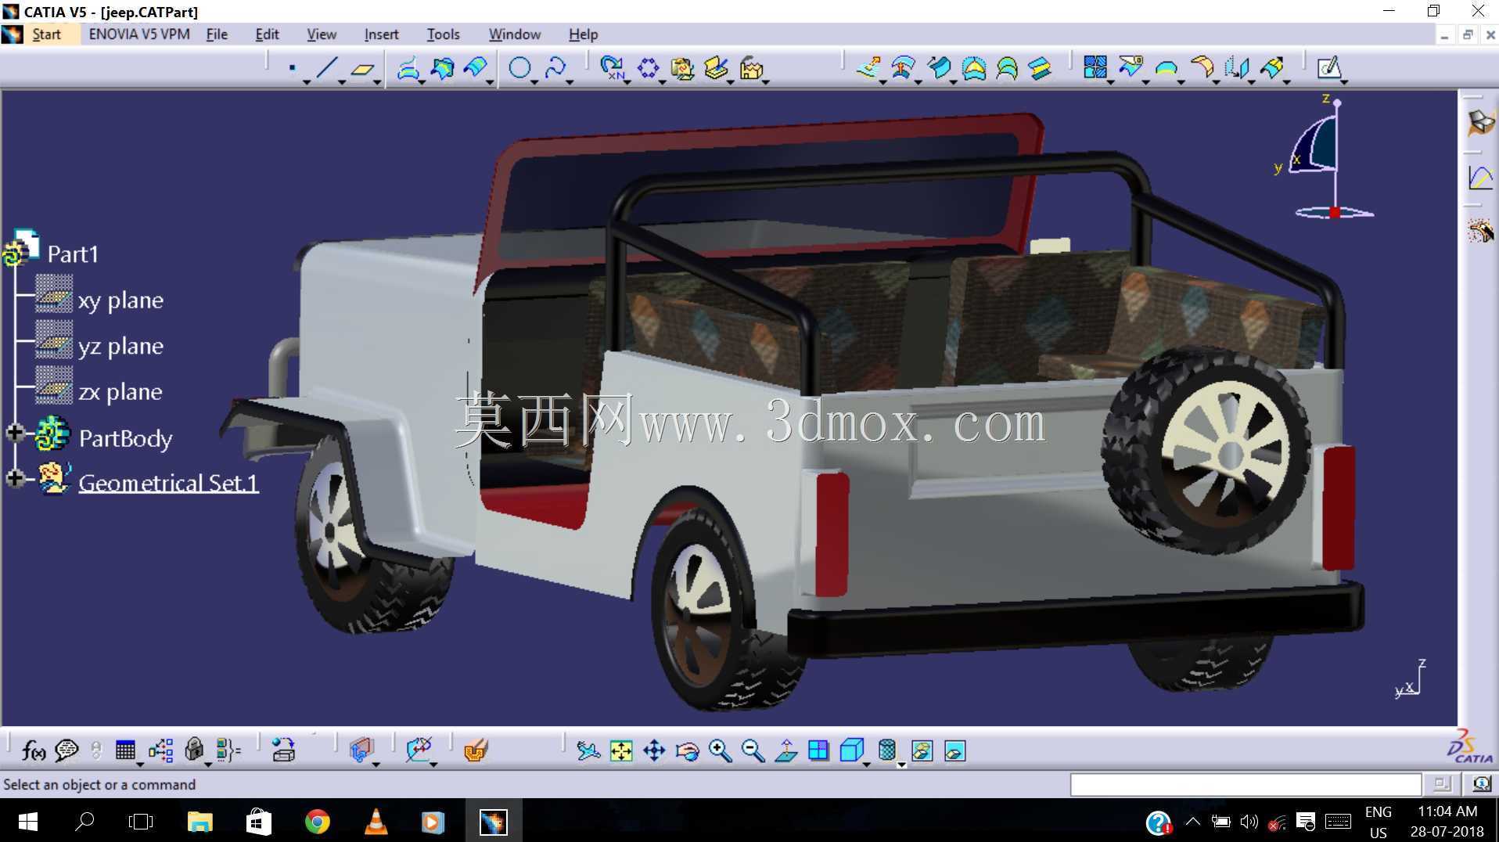
Task: Open the dropdown under Plane tool
Action: click(377, 81)
